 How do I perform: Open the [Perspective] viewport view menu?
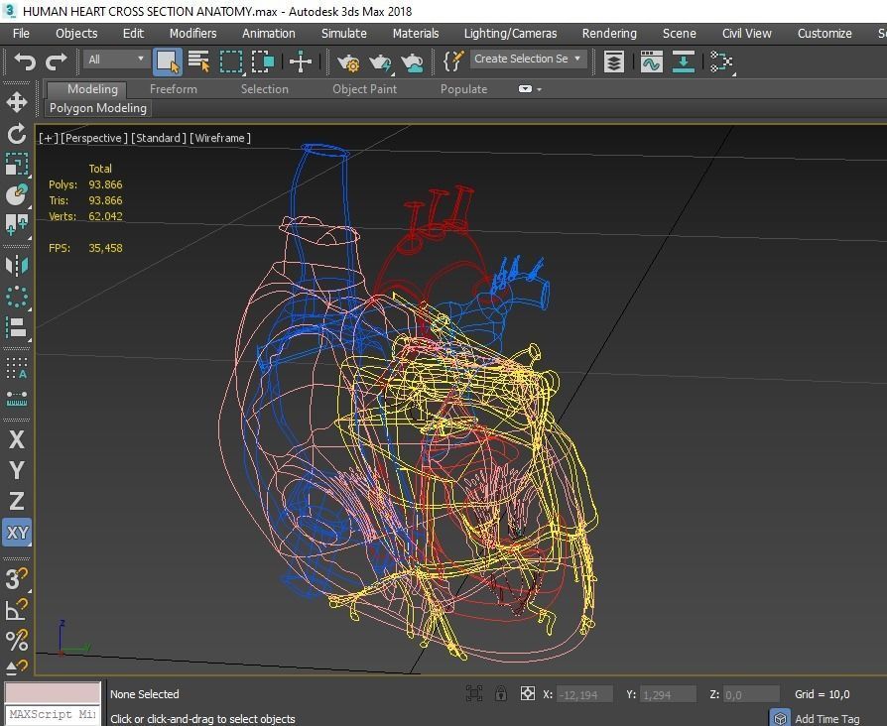click(x=94, y=138)
